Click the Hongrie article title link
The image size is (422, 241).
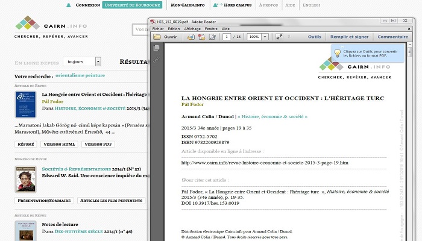[x=91, y=95]
